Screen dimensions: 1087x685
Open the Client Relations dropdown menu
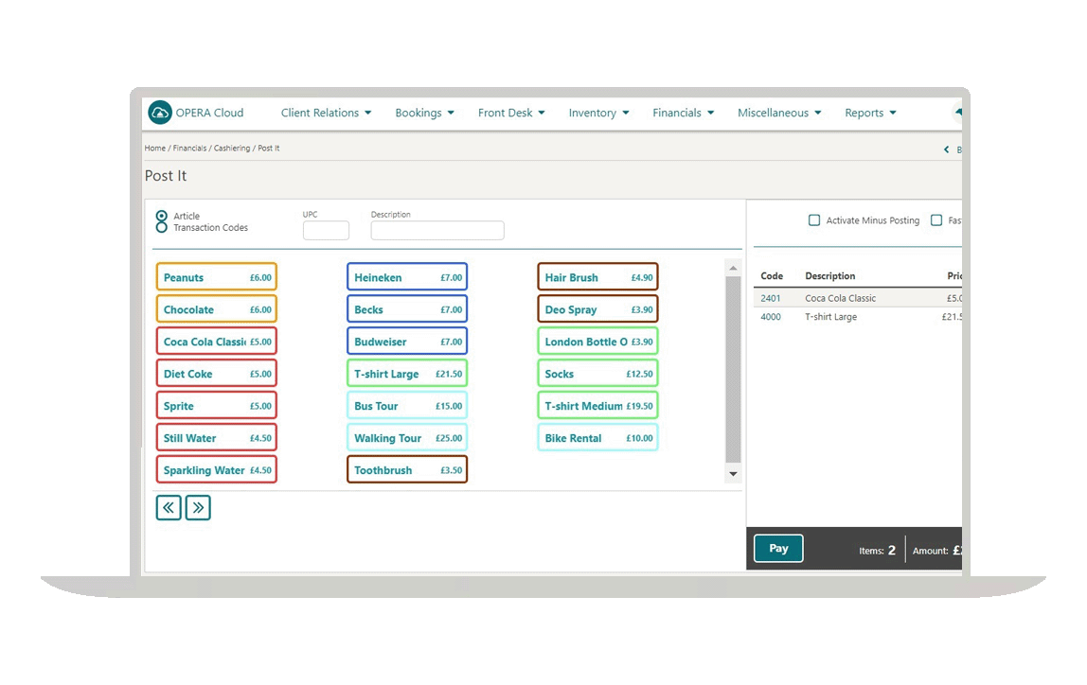point(326,113)
